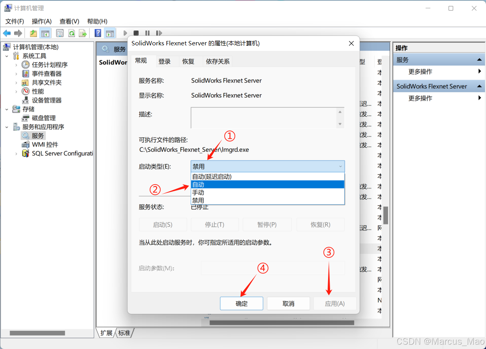
Task: Open 更多操作 under SolidWorks Flexnet Server
Action: pos(439,98)
